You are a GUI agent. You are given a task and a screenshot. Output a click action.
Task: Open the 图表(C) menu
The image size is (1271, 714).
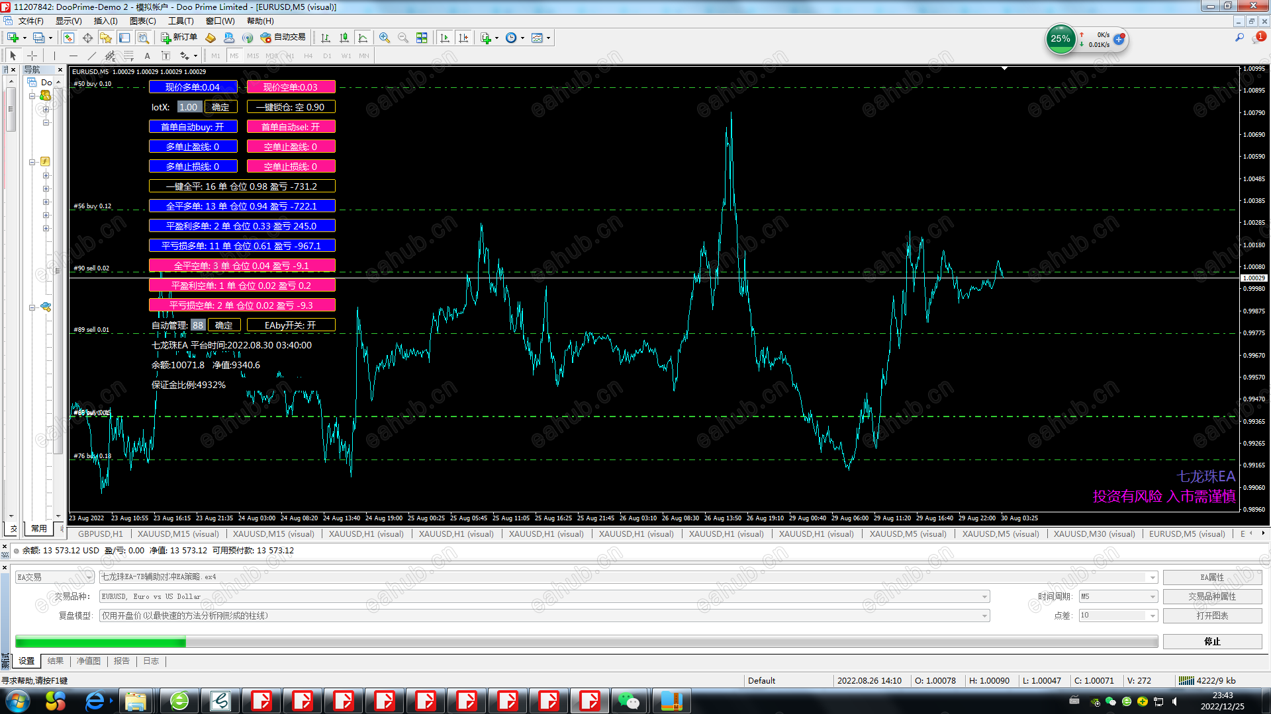pyautogui.click(x=142, y=21)
